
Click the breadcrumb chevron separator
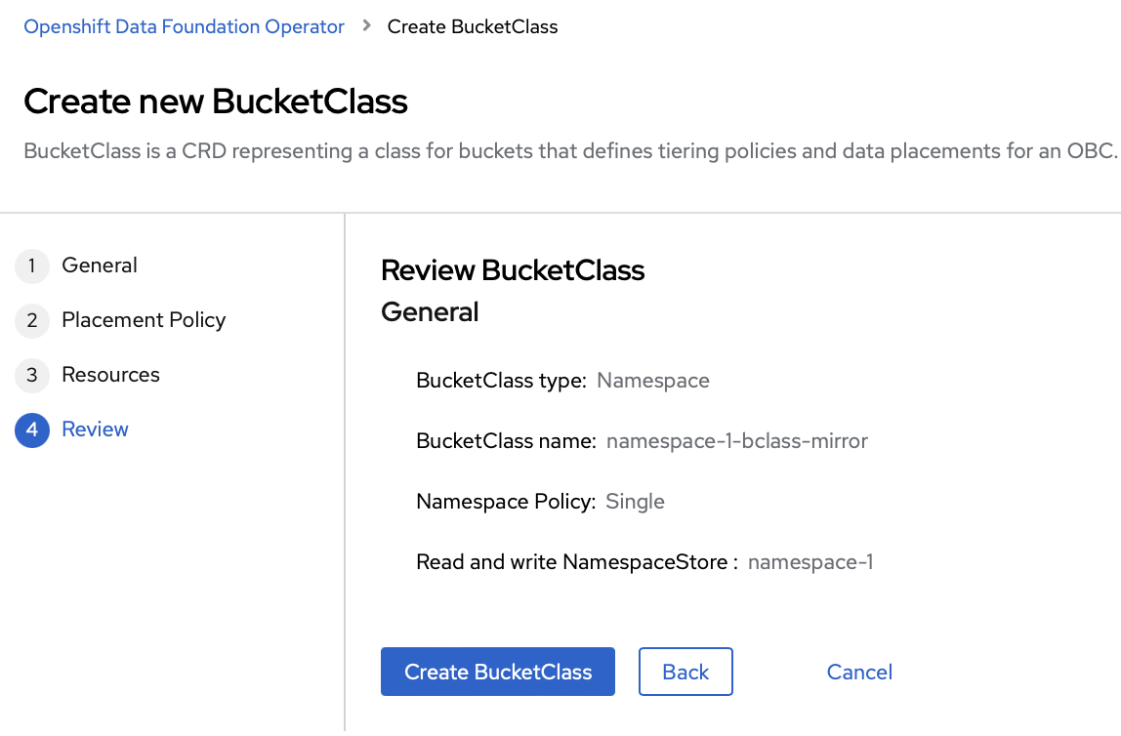(367, 25)
